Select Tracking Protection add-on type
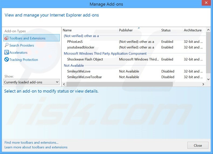 [24, 60]
